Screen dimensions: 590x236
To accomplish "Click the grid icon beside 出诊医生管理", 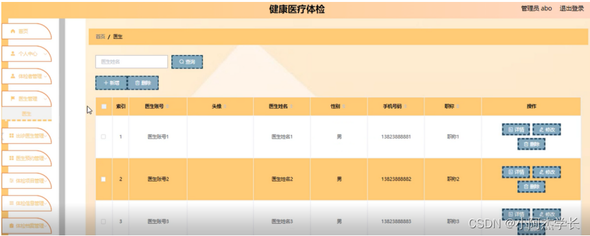I will coord(11,136).
